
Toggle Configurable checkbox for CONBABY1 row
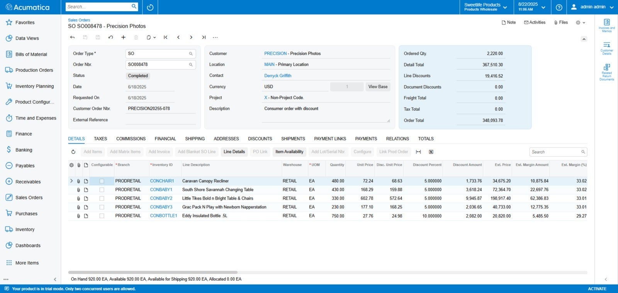tap(102, 190)
